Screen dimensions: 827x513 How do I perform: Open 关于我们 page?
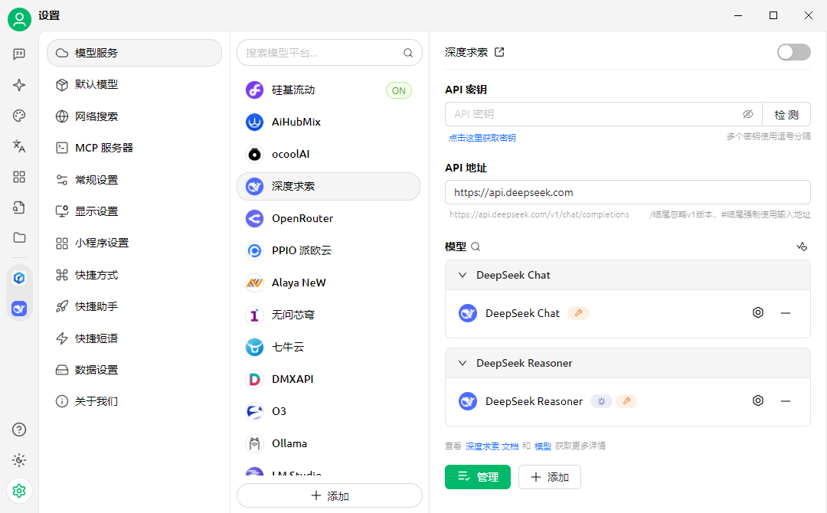(x=135, y=402)
